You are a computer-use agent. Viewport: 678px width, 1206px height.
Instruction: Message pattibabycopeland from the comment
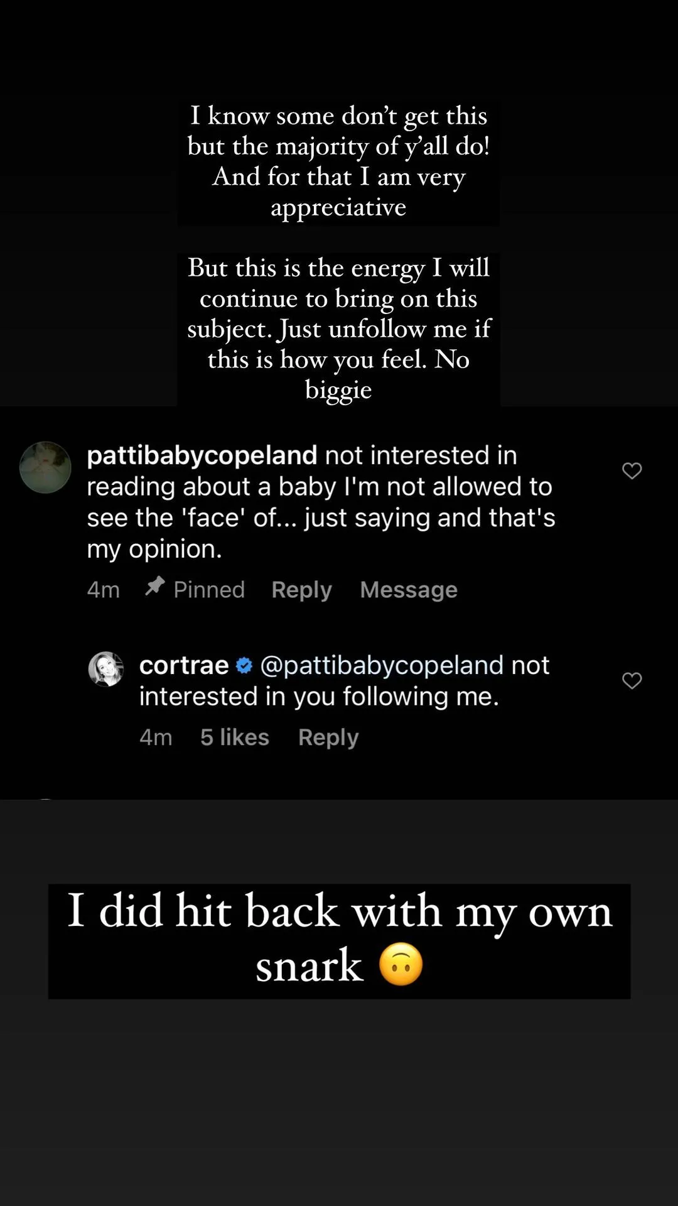point(409,590)
